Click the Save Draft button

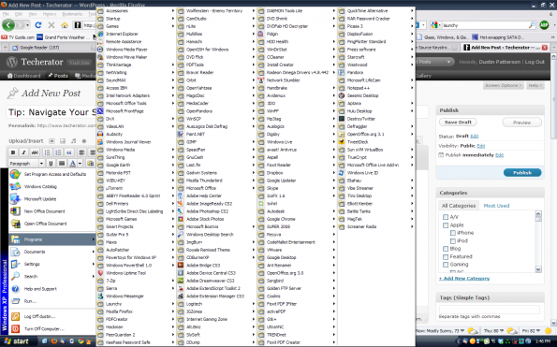tap(458, 122)
